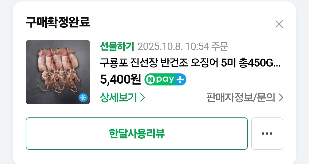Click the 구매확정완료 heading
The height and width of the screenshot is (164, 309).
(58, 22)
